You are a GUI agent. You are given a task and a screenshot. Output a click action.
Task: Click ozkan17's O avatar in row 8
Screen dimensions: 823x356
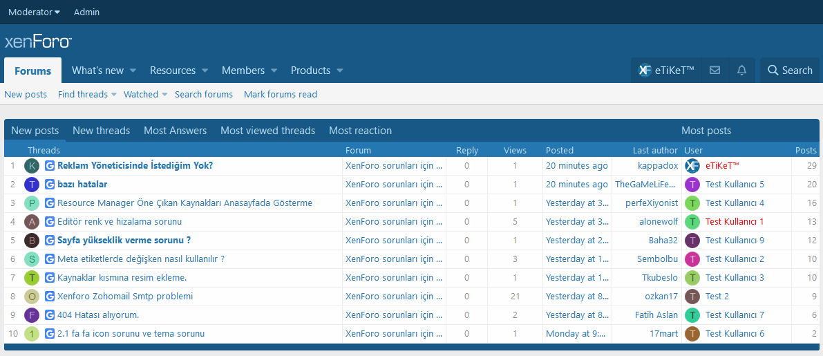(x=32, y=297)
